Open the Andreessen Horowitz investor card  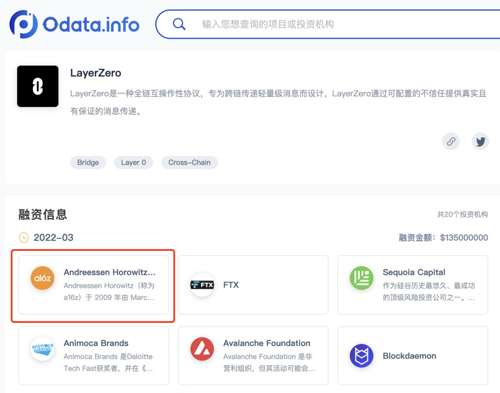pos(94,285)
